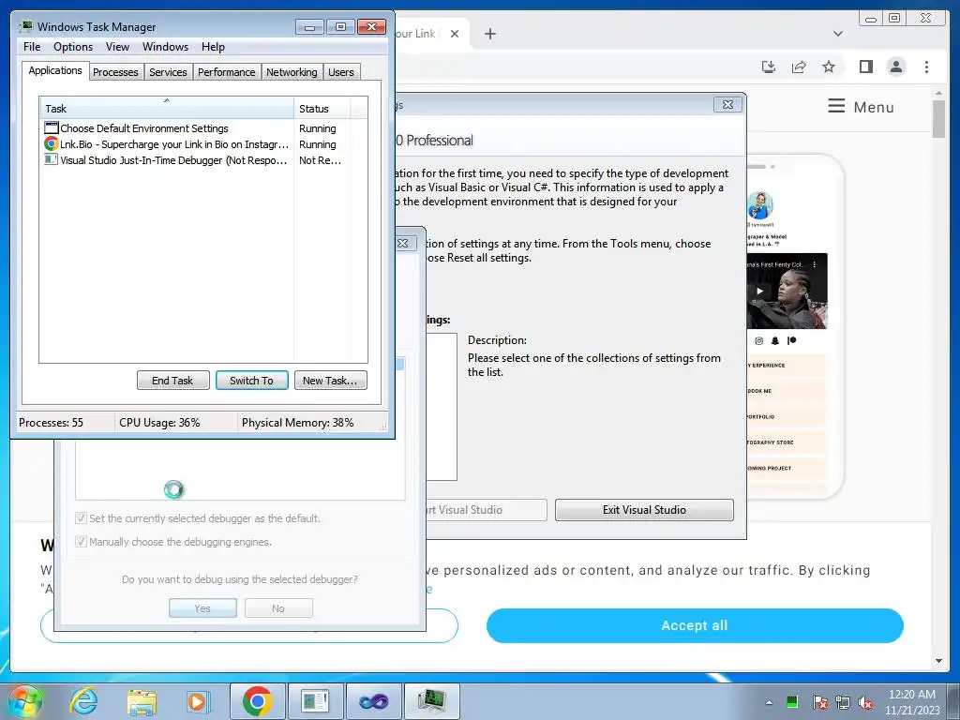This screenshot has height=720, width=960.
Task: Click the Environment Settings window icon in task list
Action: [52, 127]
